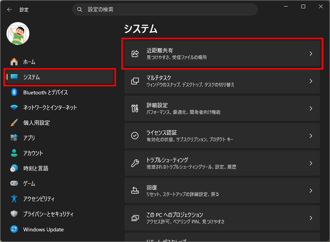Click the Wi-Fi network icon in sidebar
Viewport: 330px width, 242px height.
click(14, 107)
